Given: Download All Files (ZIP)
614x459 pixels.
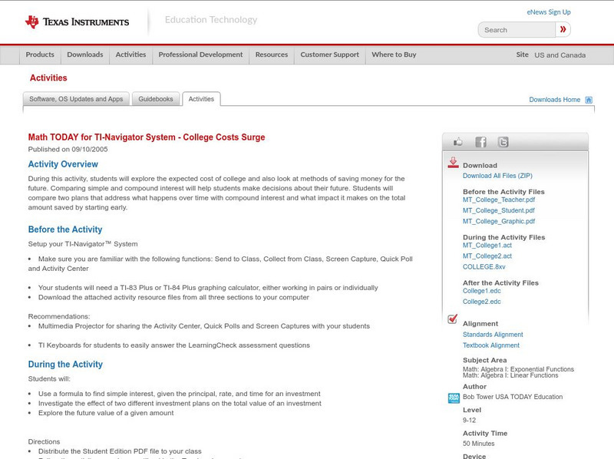Looking at the screenshot, I should tap(497, 176).
